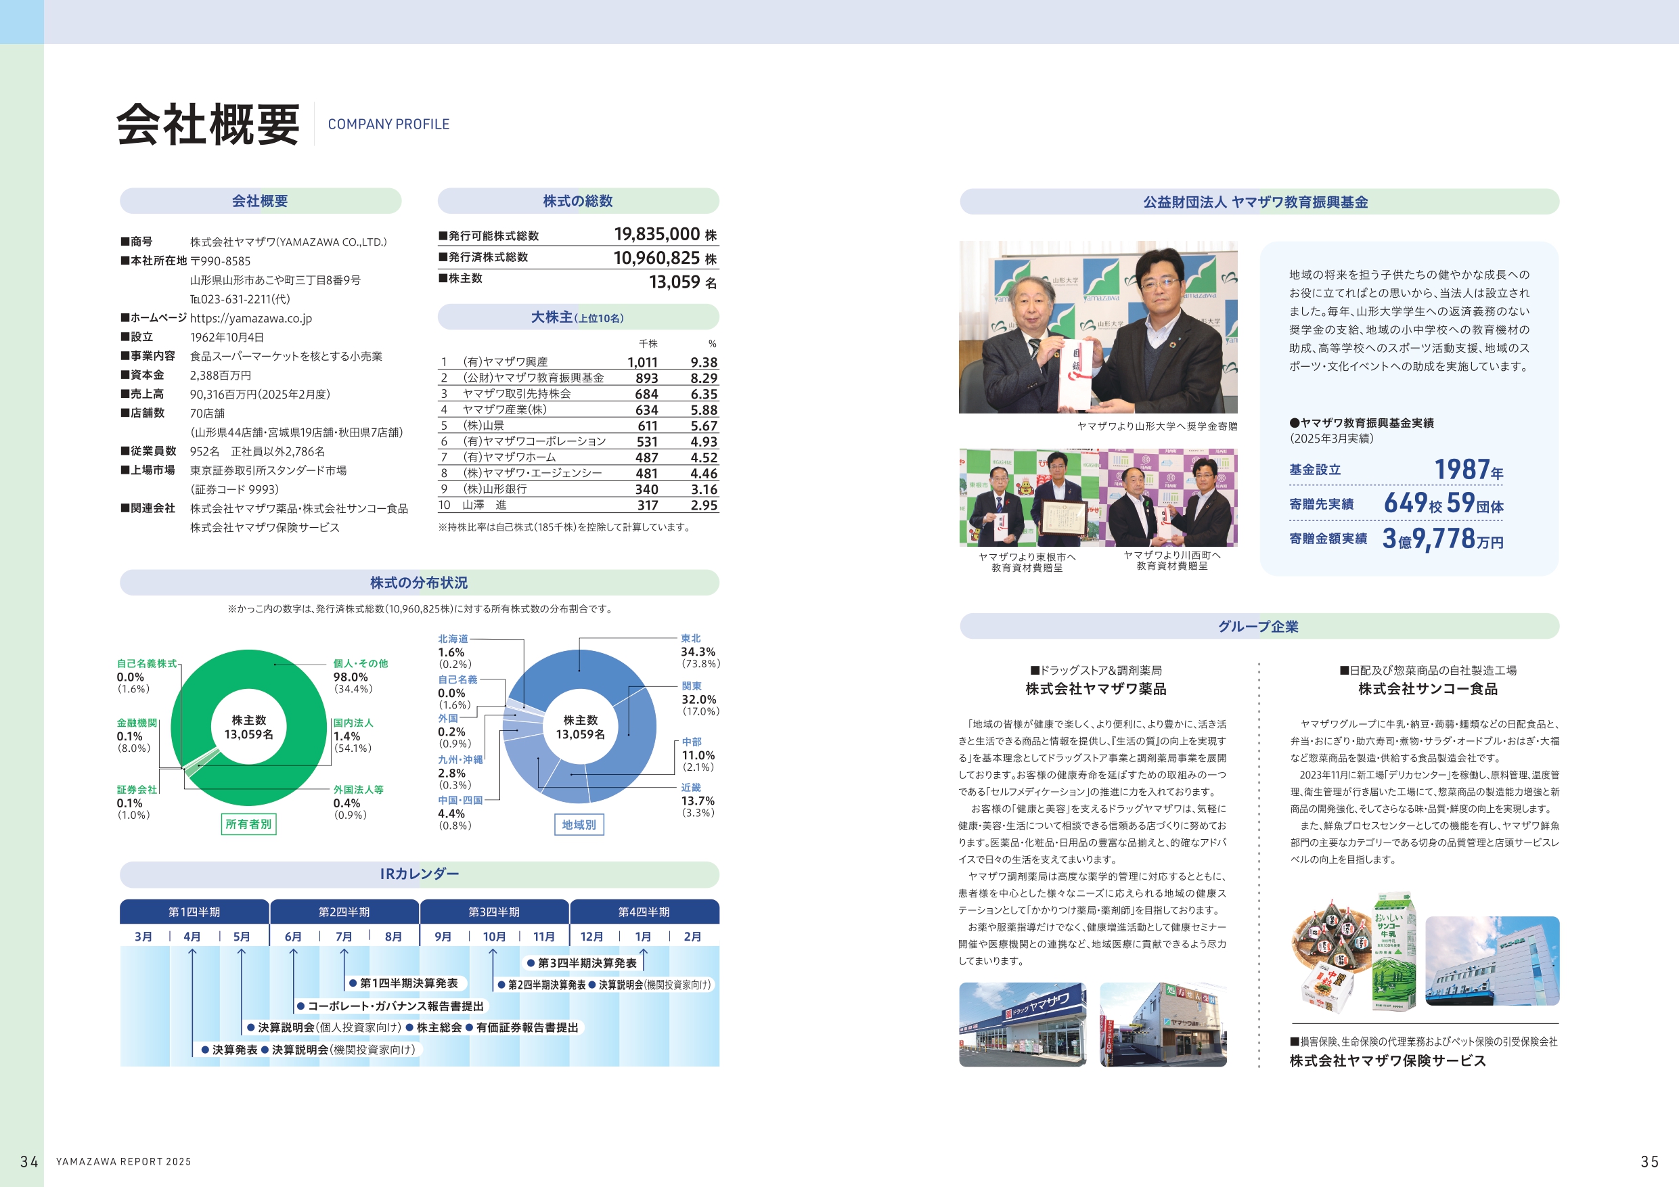Click the "(株)ヤマザワ・エージェンシー" shareholder row
Viewport: 1679px width, 1187px height.
pos(578,473)
